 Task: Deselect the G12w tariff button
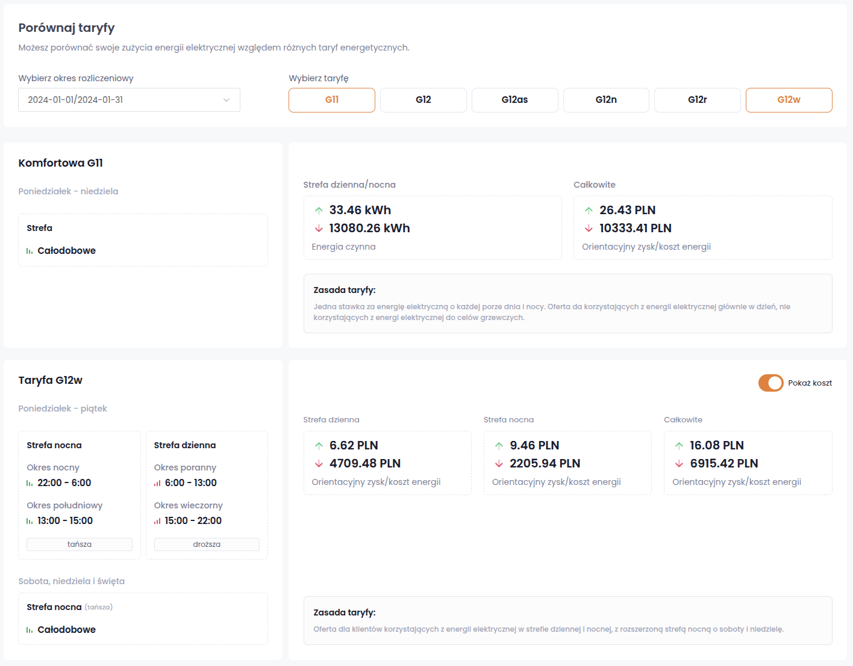click(x=789, y=100)
